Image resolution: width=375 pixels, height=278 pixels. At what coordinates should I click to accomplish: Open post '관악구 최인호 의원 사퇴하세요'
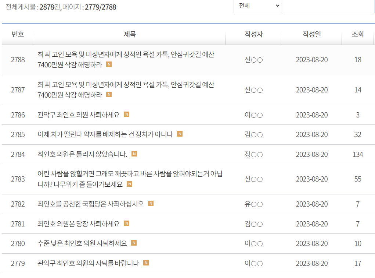pos(79,115)
